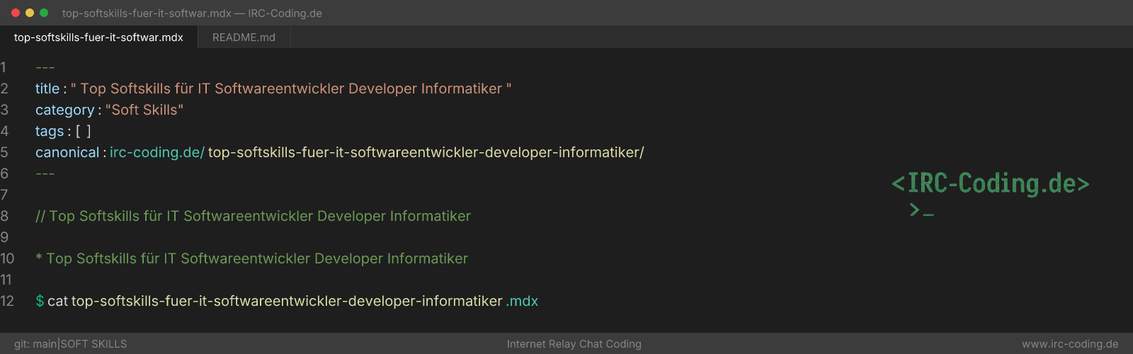1133x354 pixels.
Task: Open www.irc-coding.de link in status bar
Action: click(1070, 344)
